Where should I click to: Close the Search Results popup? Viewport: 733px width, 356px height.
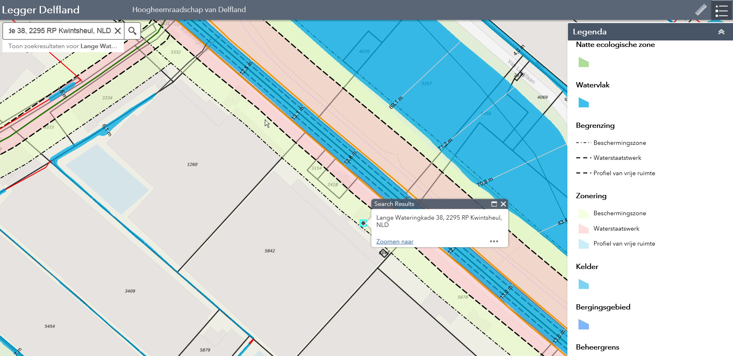503,204
